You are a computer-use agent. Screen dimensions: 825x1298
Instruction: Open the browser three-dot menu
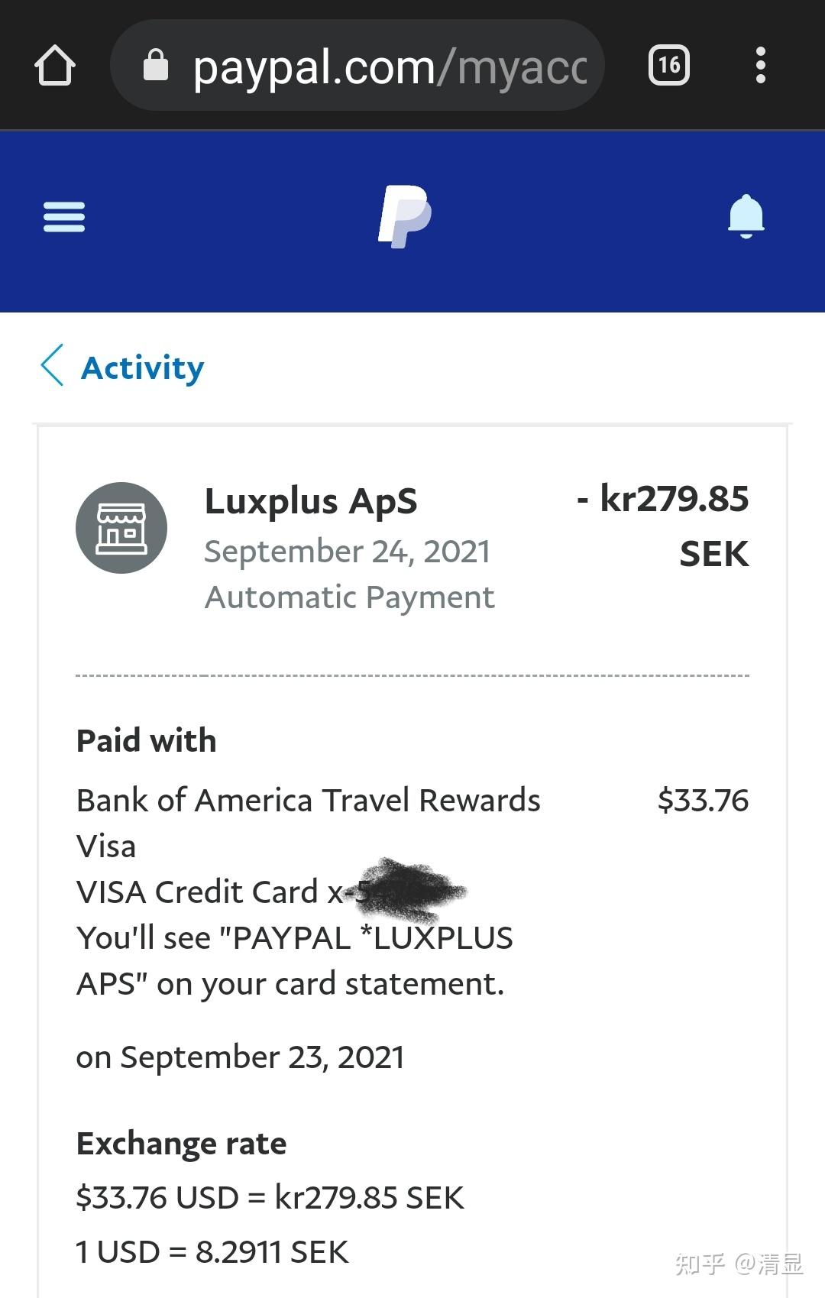tap(761, 65)
